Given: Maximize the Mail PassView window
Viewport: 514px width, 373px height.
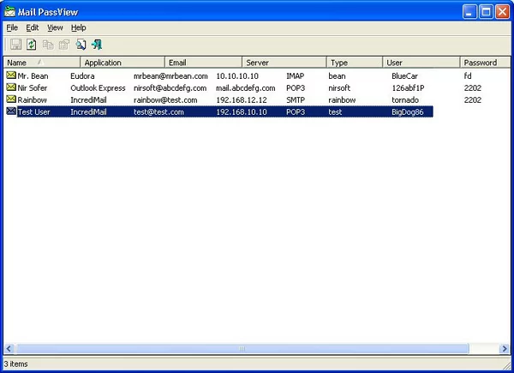Looking at the screenshot, I should pyautogui.click(x=486, y=12).
